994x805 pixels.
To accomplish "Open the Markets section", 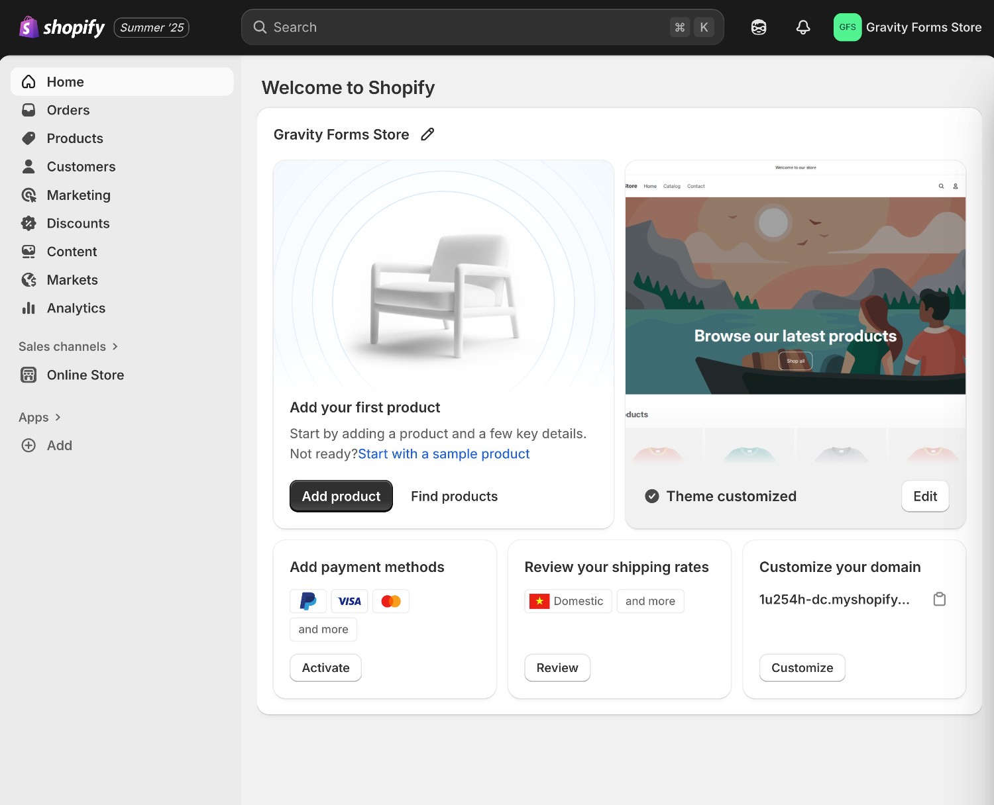I will (x=122, y=280).
